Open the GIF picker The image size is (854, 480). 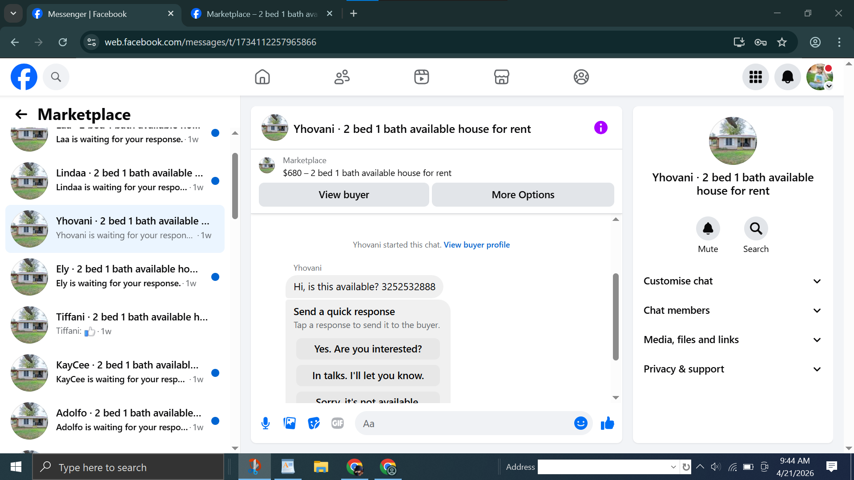coord(338,424)
